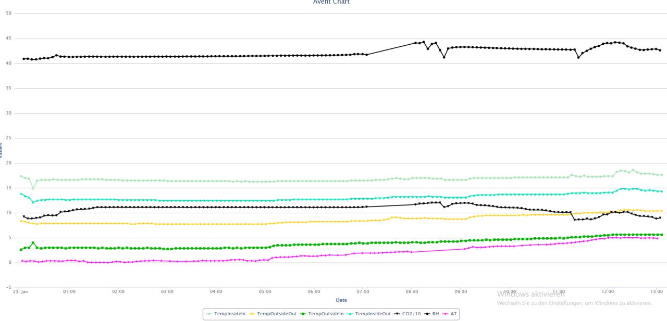
Task: Click the '08:00' x-axis label
Action: (x=412, y=291)
